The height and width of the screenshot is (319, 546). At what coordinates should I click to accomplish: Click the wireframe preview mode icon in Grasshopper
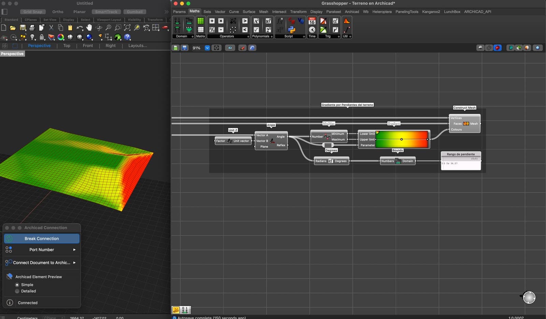click(x=489, y=48)
